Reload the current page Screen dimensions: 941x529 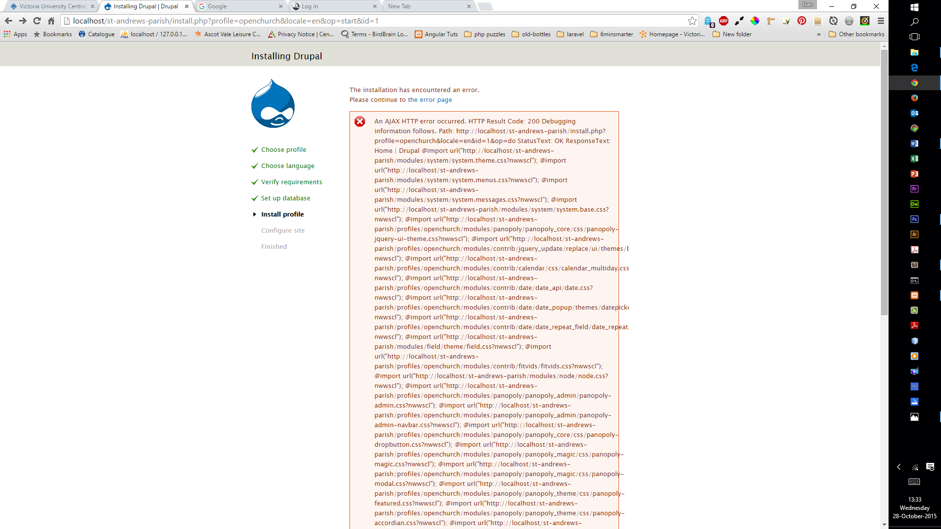(37, 21)
